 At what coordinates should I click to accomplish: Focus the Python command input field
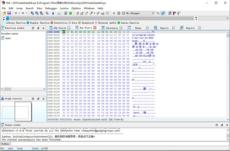(120, 144)
